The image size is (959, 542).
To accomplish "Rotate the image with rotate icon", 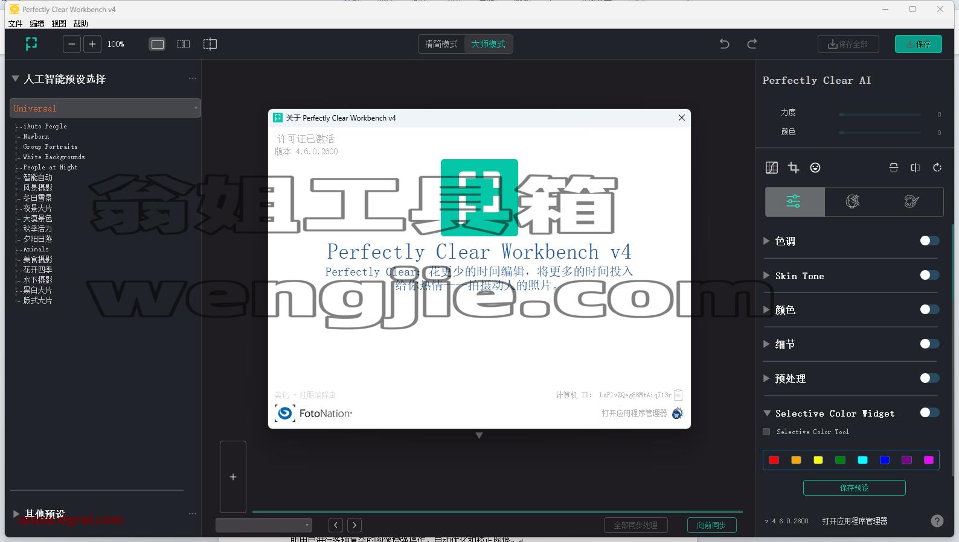I will (x=937, y=168).
